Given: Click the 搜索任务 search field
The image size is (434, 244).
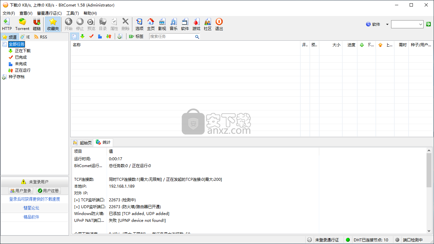Looking at the screenshot, I should (172, 36).
